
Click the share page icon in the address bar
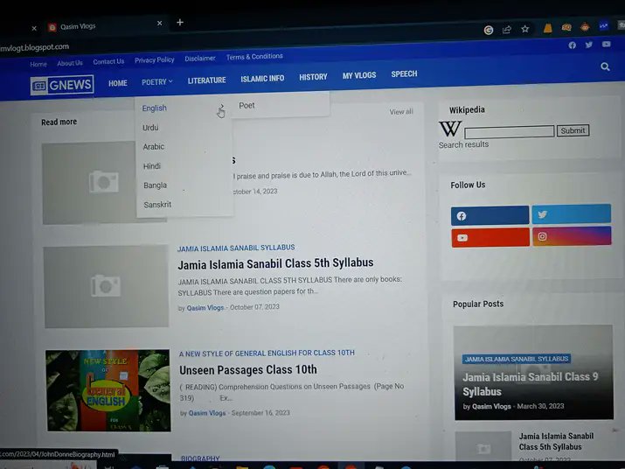click(507, 30)
